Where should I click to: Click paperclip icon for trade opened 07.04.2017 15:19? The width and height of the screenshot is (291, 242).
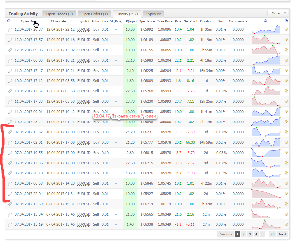10,224
